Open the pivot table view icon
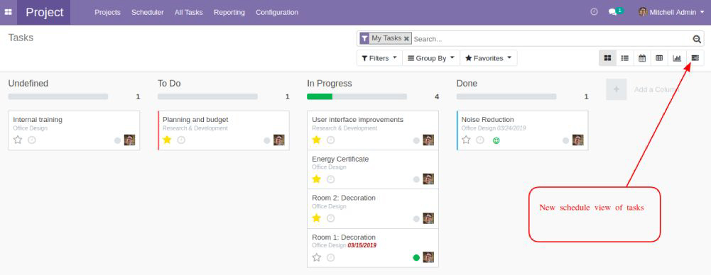The image size is (711, 275). [x=659, y=58]
